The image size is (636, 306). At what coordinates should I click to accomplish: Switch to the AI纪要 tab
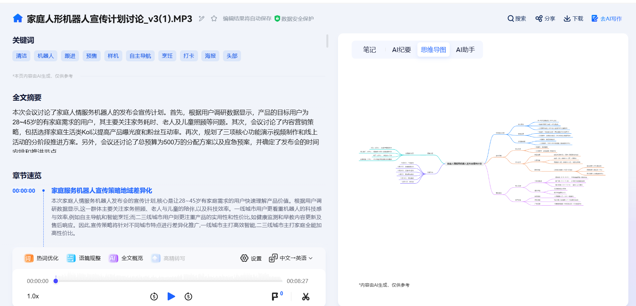pos(401,50)
